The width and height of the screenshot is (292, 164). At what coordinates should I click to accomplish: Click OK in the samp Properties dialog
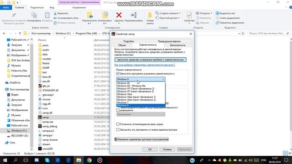pyautogui.click(x=150, y=149)
